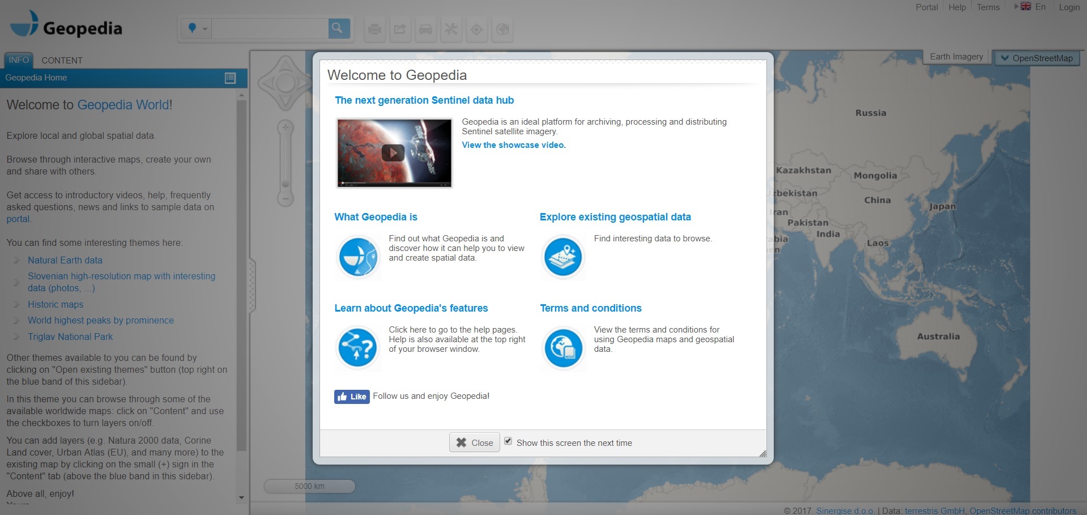Viewport: 1087px width, 515px height.
Task: Click Learn about Geopedia's features heading
Action: [411, 308]
